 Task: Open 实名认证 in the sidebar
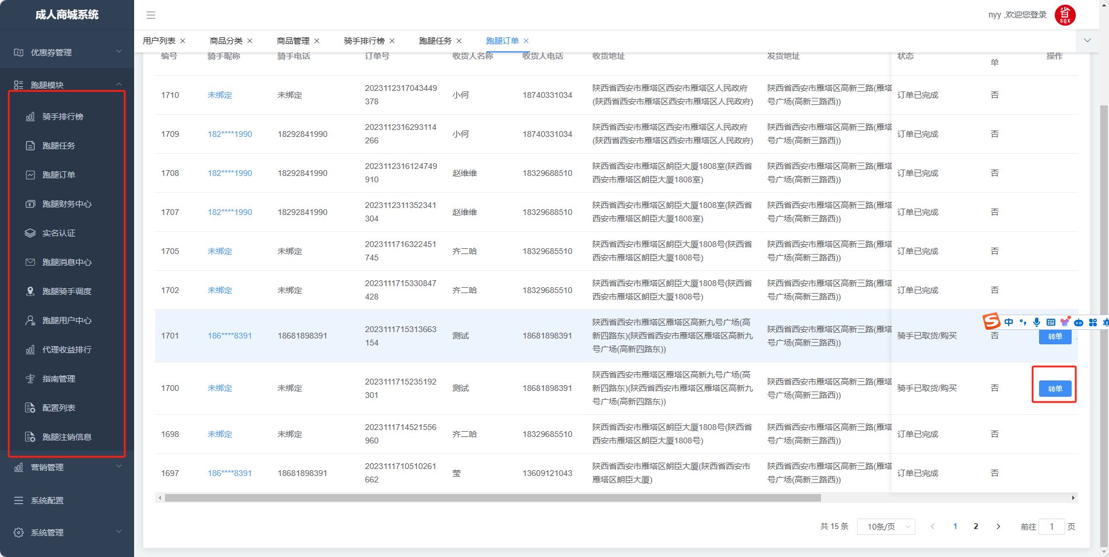pos(58,233)
